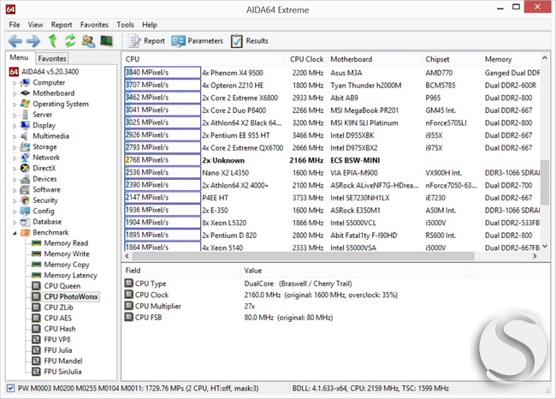This screenshot has width=556, height=399.
Task: Expand the Operating System node
Action: [15, 104]
